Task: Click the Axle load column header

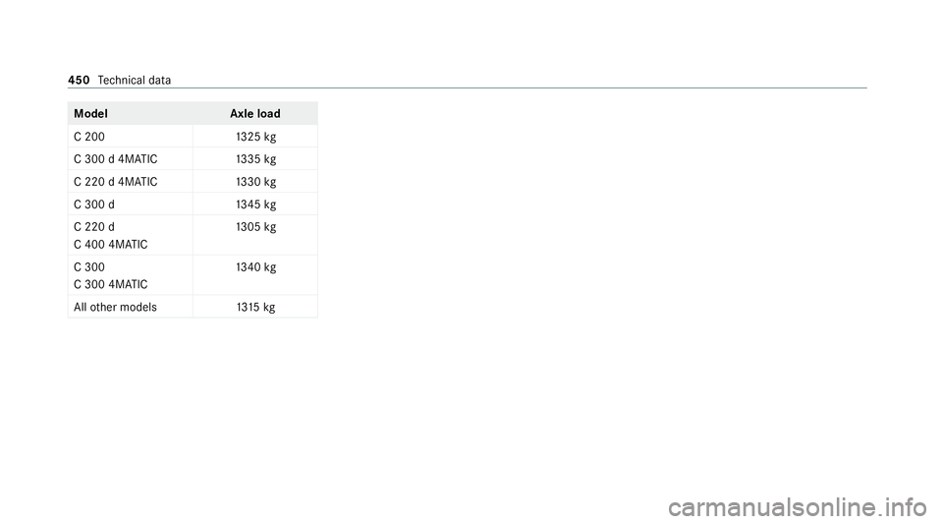Action: pyautogui.click(x=255, y=114)
